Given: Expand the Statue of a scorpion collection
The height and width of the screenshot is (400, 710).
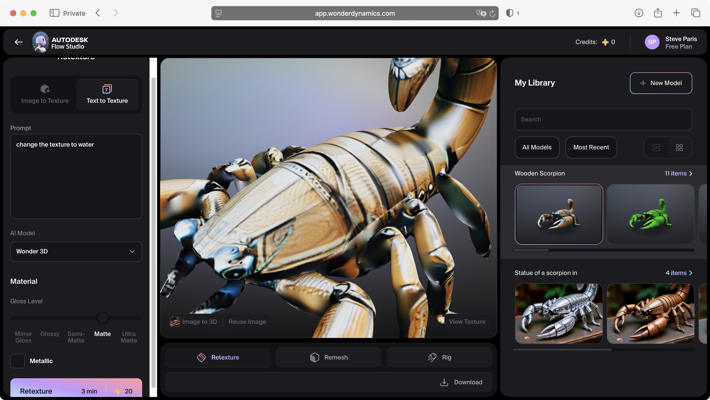Looking at the screenshot, I should point(679,273).
